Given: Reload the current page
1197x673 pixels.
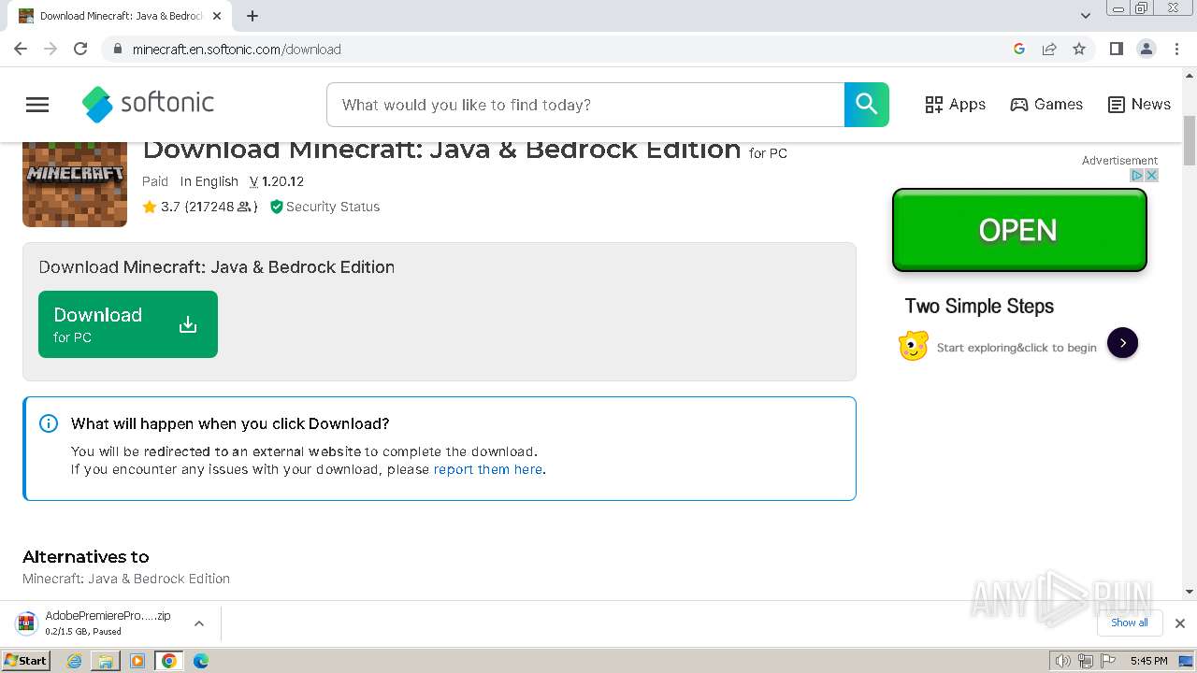Looking at the screenshot, I should [x=80, y=49].
